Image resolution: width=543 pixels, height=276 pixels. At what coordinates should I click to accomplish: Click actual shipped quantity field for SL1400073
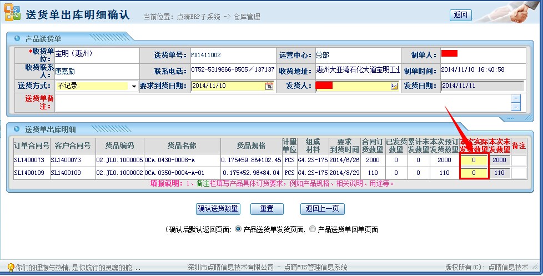(x=474, y=160)
